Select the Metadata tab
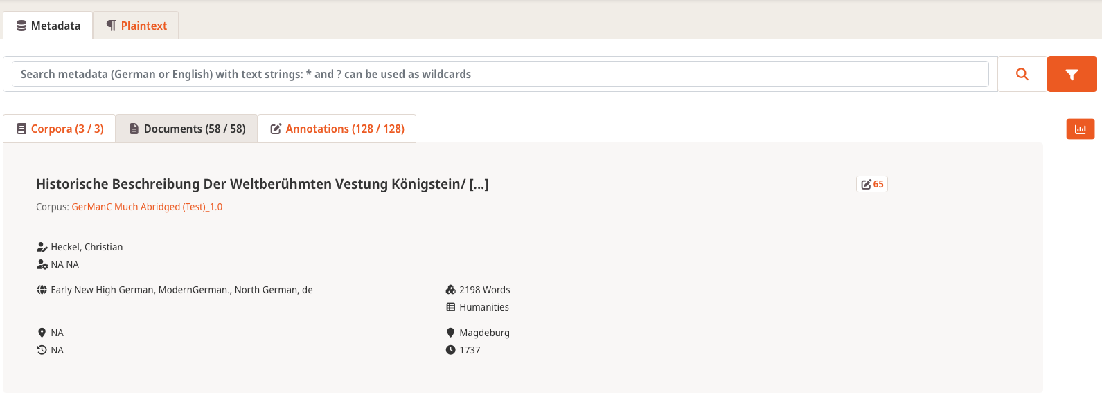 pyautogui.click(x=48, y=26)
